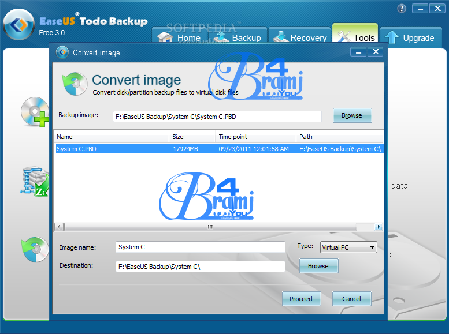Image resolution: width=449 pixels, height=334 pixels.
Task: Click the horizontal scrollbar right arrow
Action: point(379,227)
